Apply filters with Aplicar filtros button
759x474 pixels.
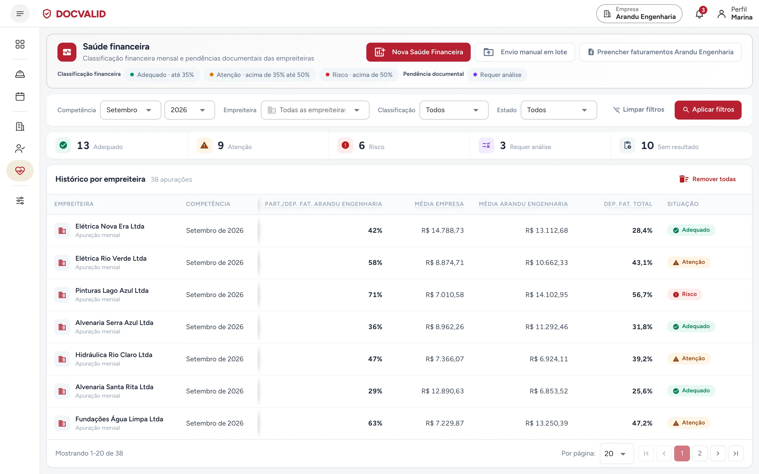pyautogui.click(x=708, y=110)
